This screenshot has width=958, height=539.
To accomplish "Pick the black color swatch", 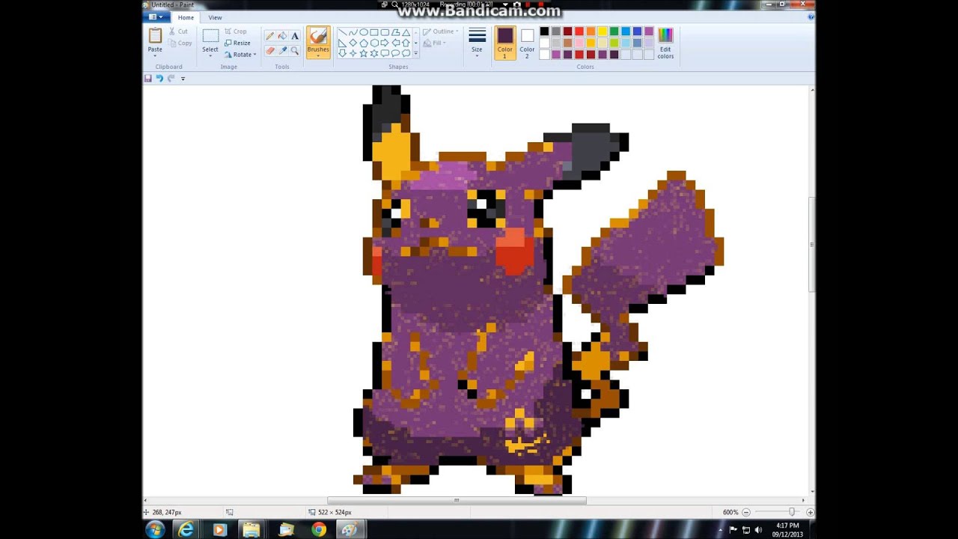I will [x=544, y=31].
